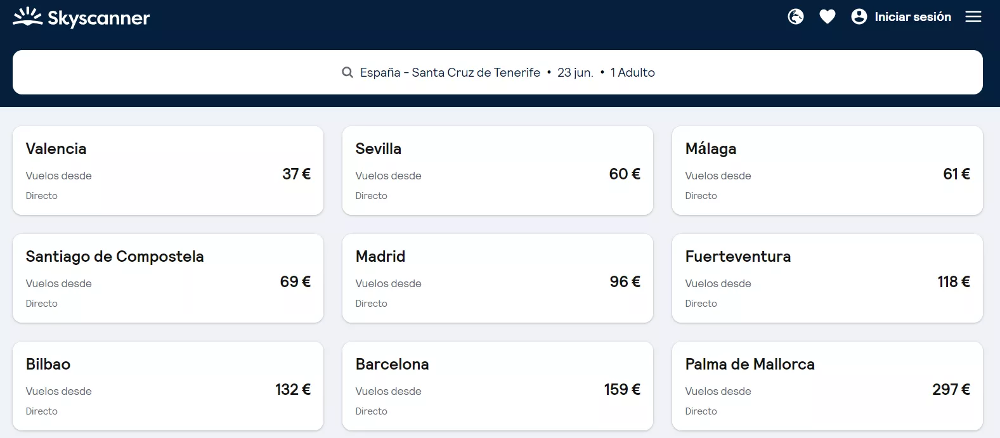Select Palma de Mallorca flights from 297 €
This screenshot has width=1000, height=438.
coord(827,386)
